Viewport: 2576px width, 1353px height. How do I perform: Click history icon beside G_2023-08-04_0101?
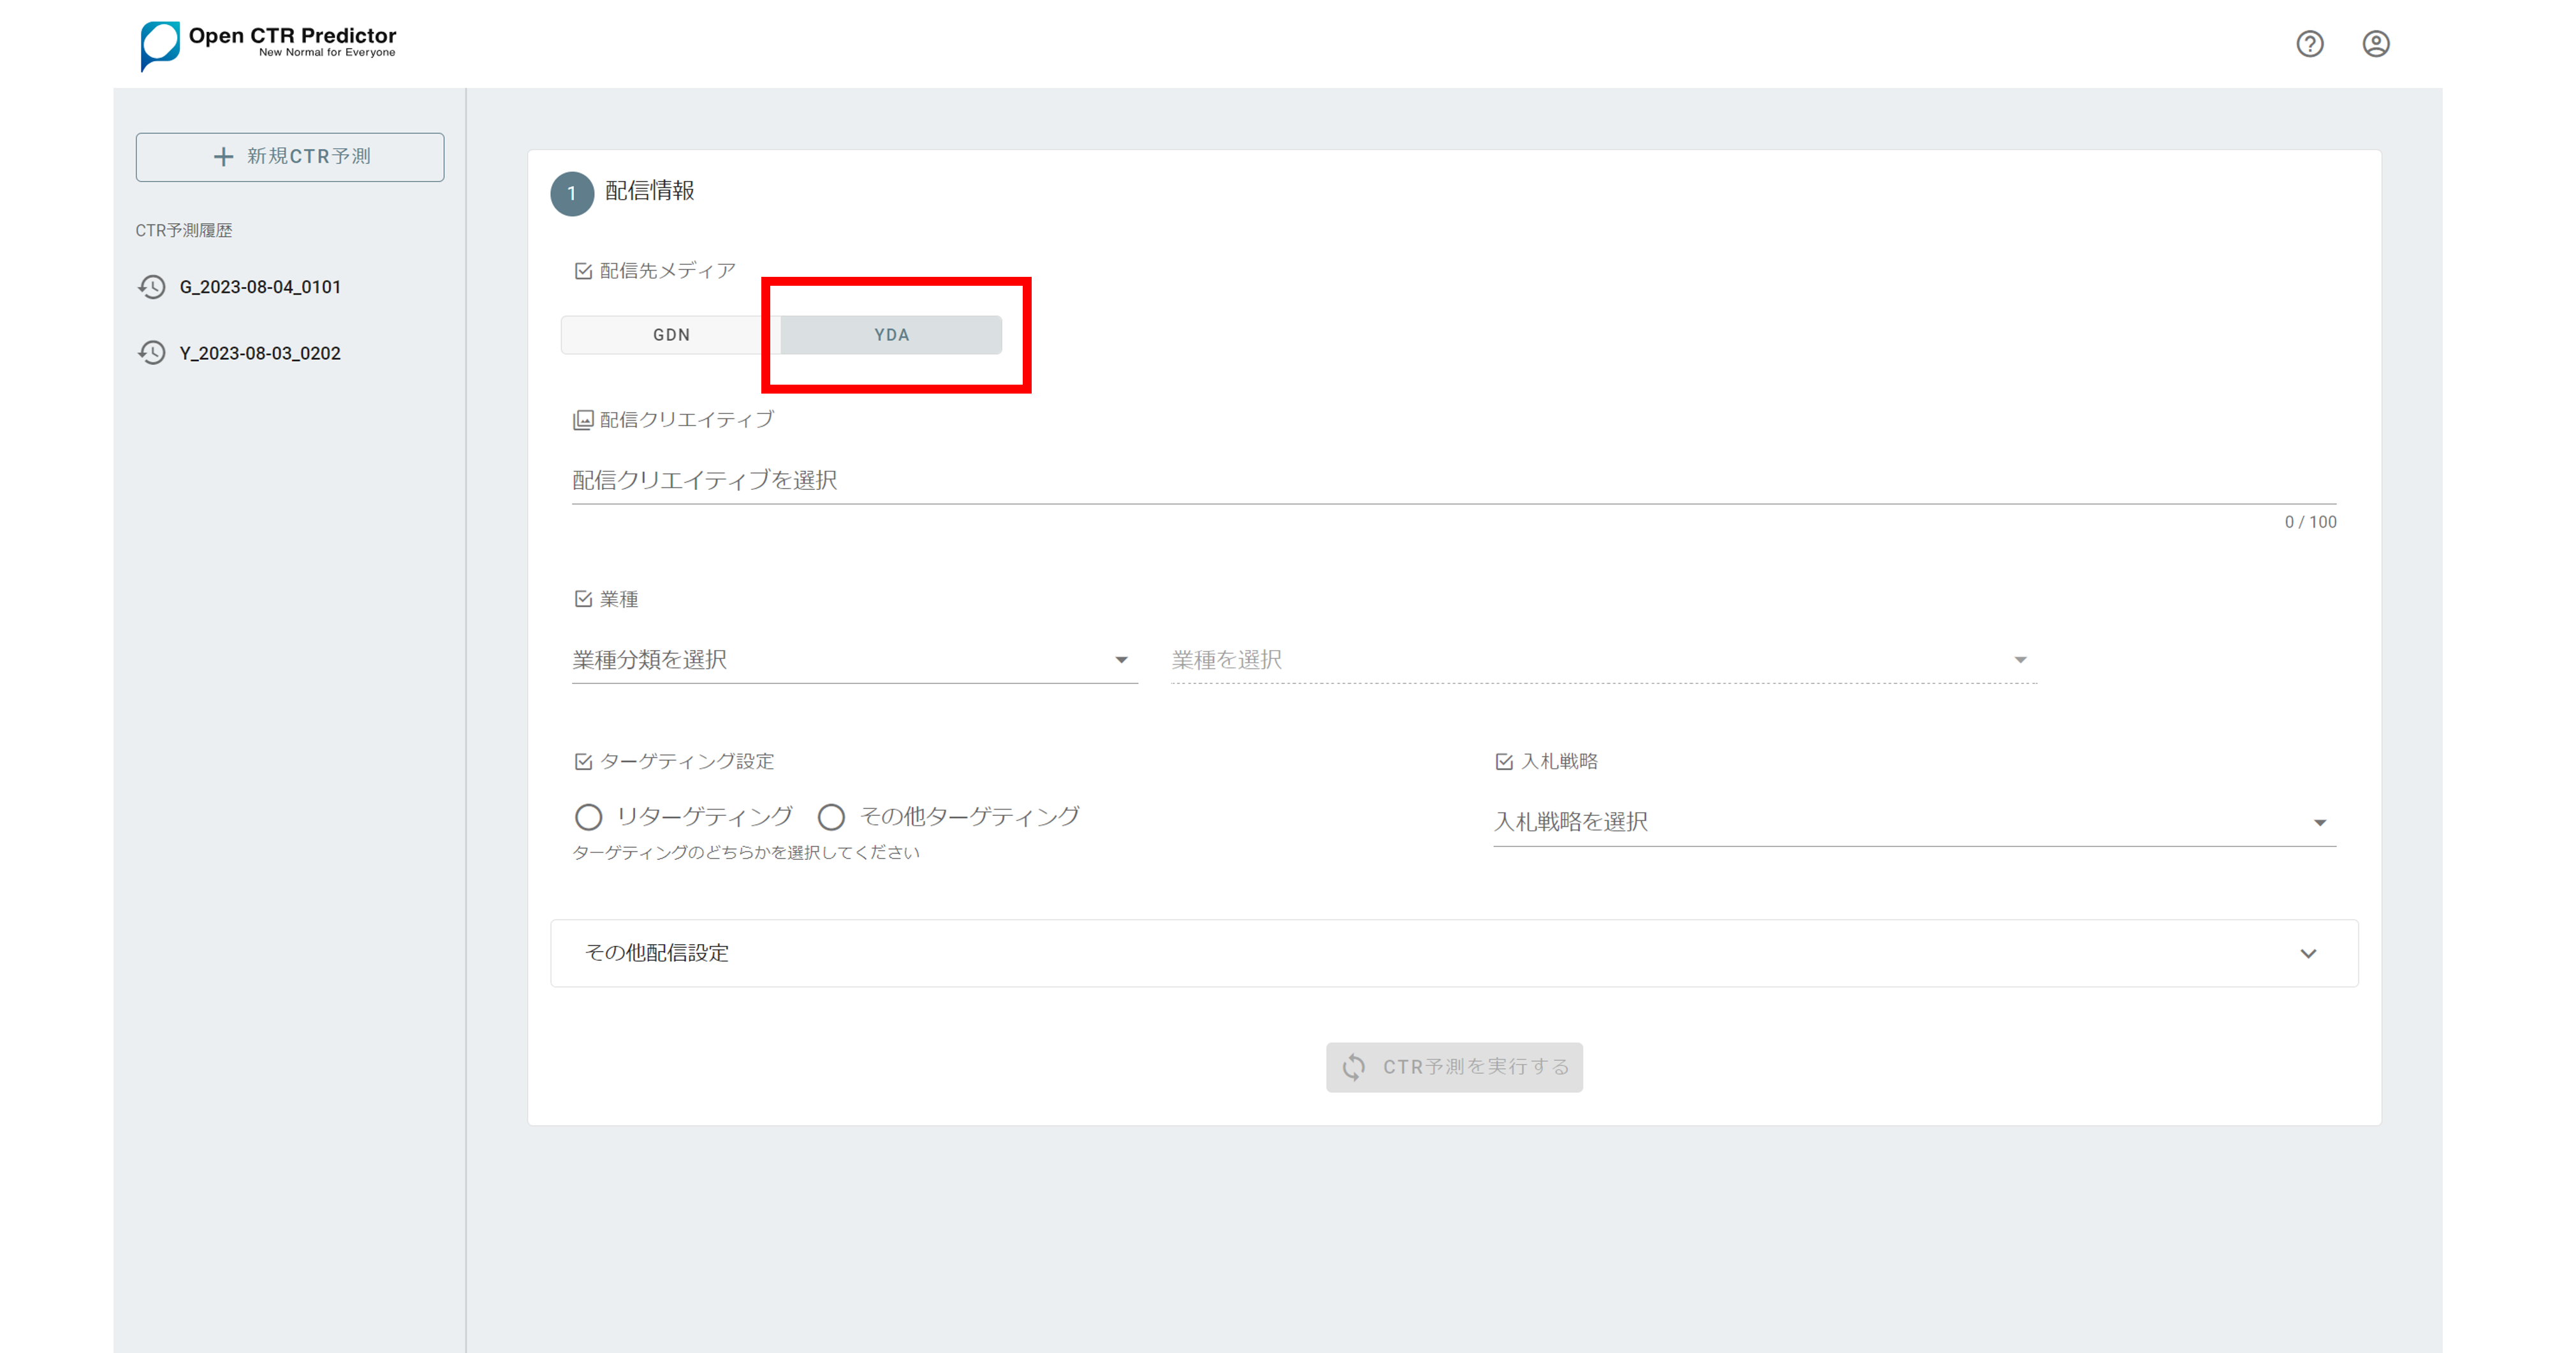[152, 287]
